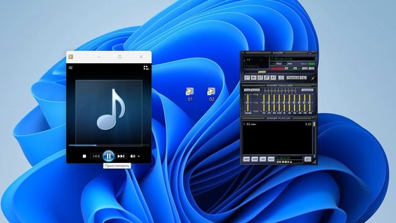
Task: Open equalizer PRESETS button
Action: click(308, 90)
